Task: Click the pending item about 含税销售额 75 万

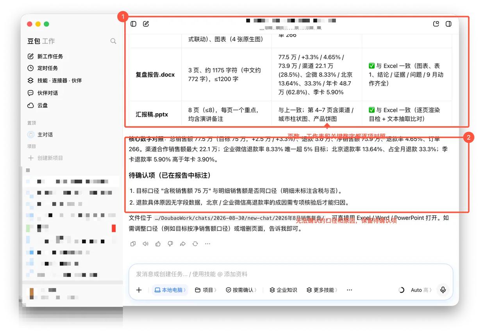Action: click(x=236, y=191)
